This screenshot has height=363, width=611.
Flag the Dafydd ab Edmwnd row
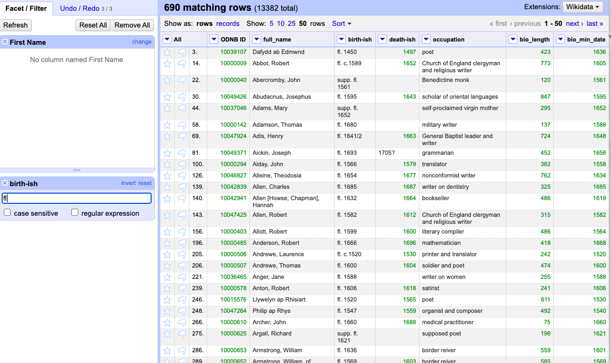click(x=182, y=52)
